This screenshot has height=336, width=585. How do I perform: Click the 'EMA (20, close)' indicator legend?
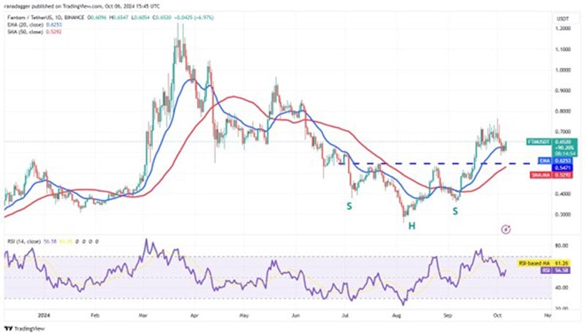click(x=26, y=25)
